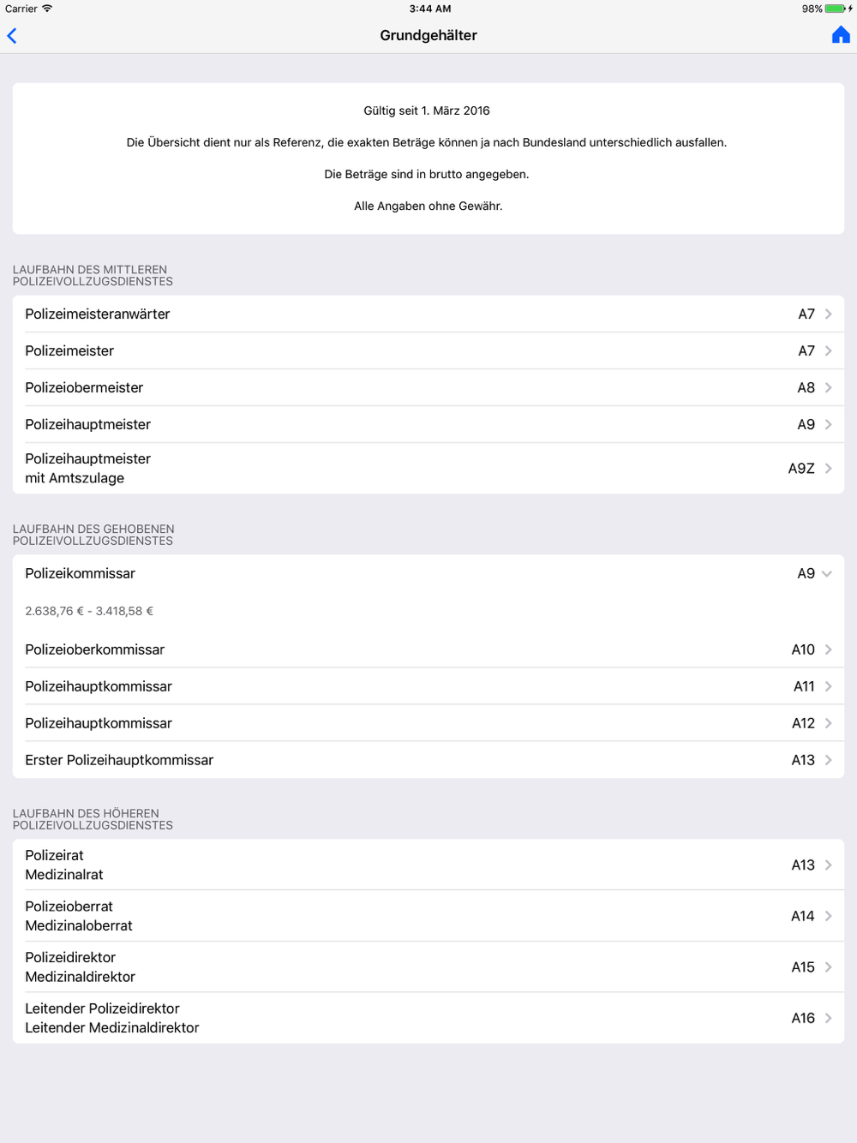
Task: Tap the Wi-Fi icon in the status bar
Action: tap(47, 9)
